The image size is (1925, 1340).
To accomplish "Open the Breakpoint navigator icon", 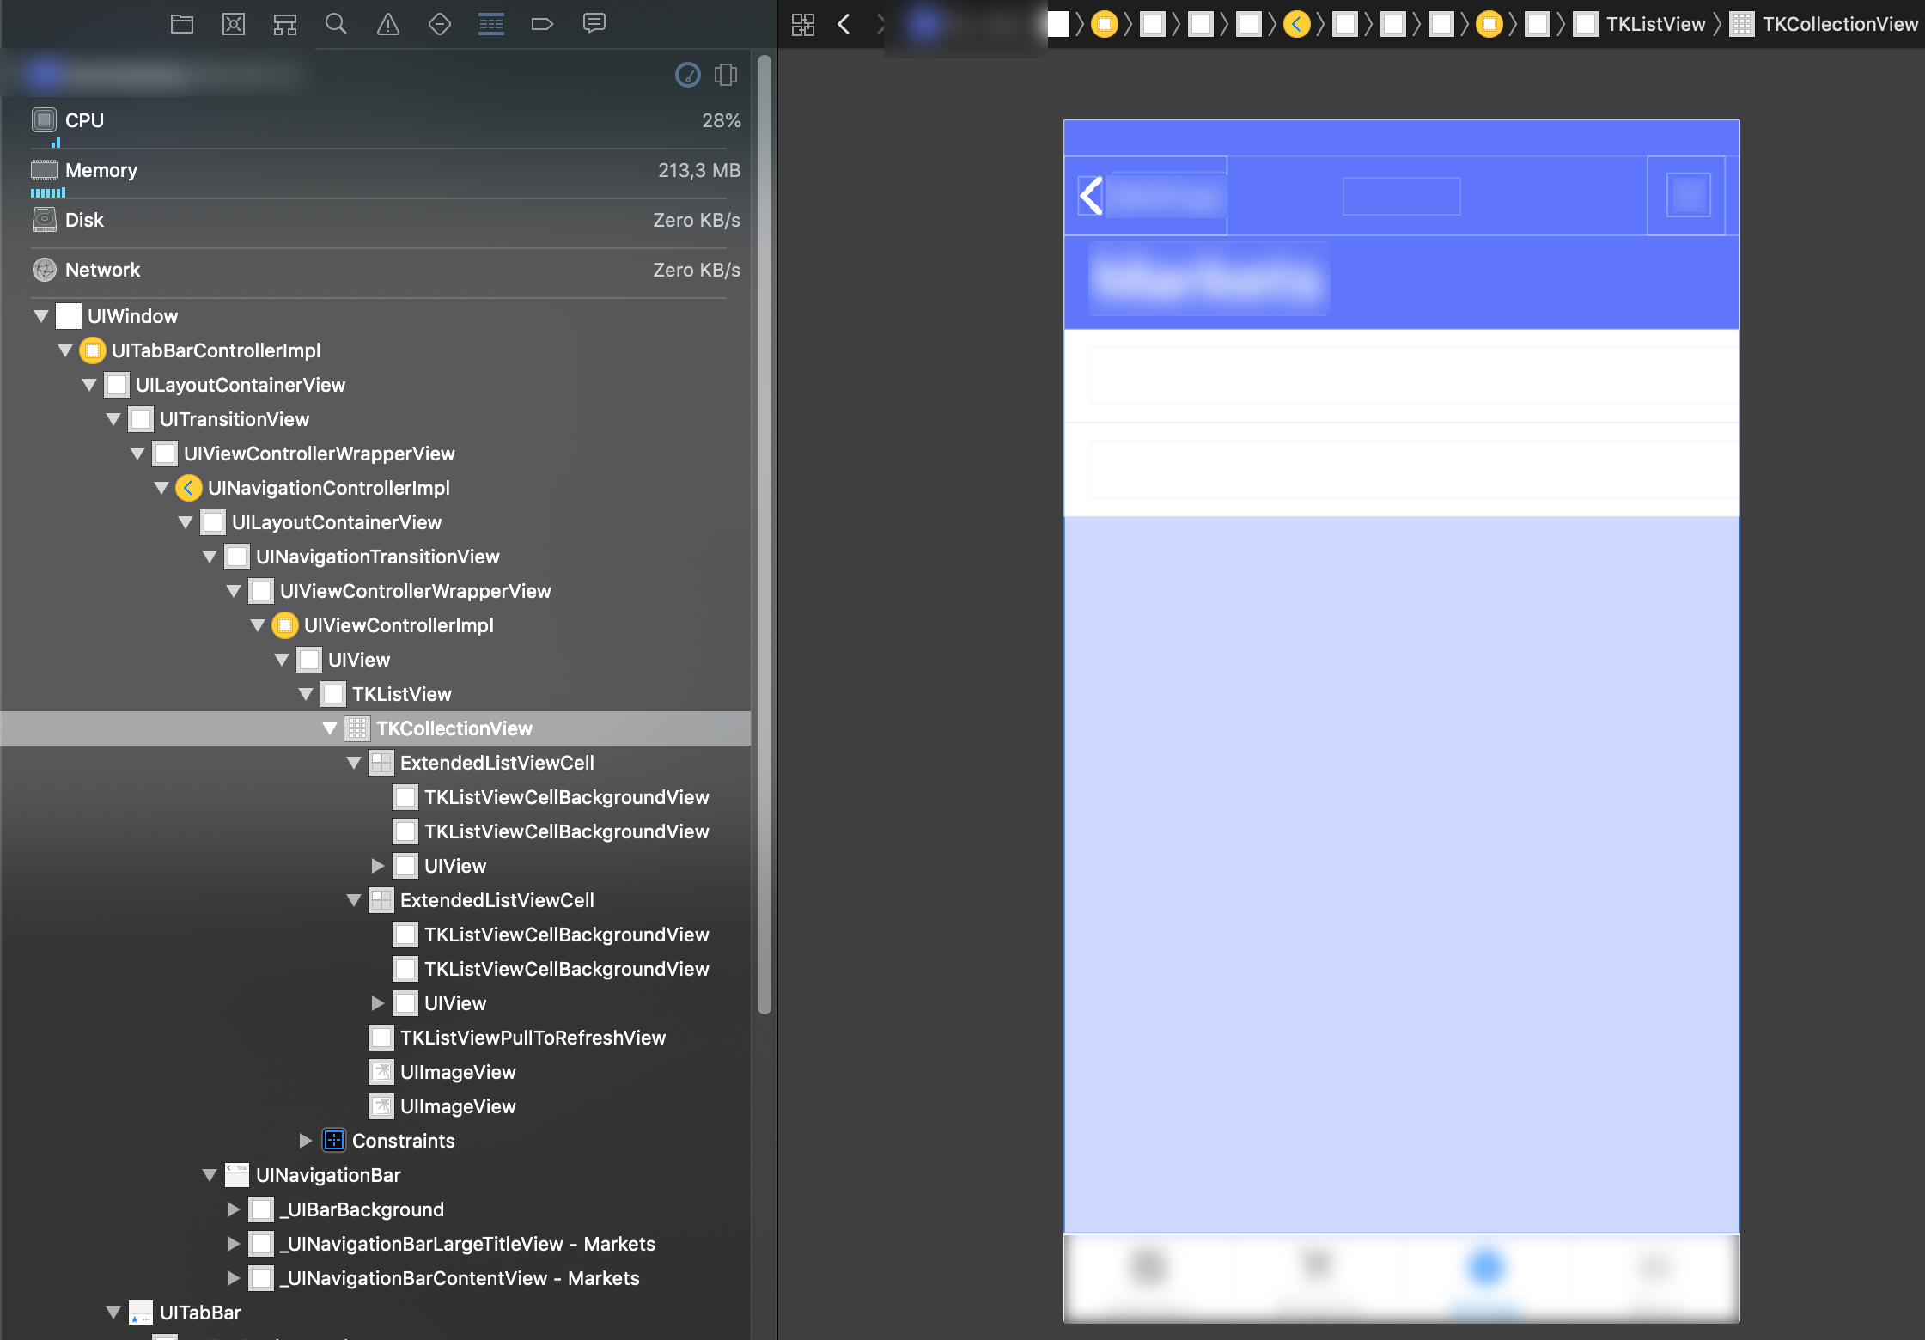I will tap(542, 24).
